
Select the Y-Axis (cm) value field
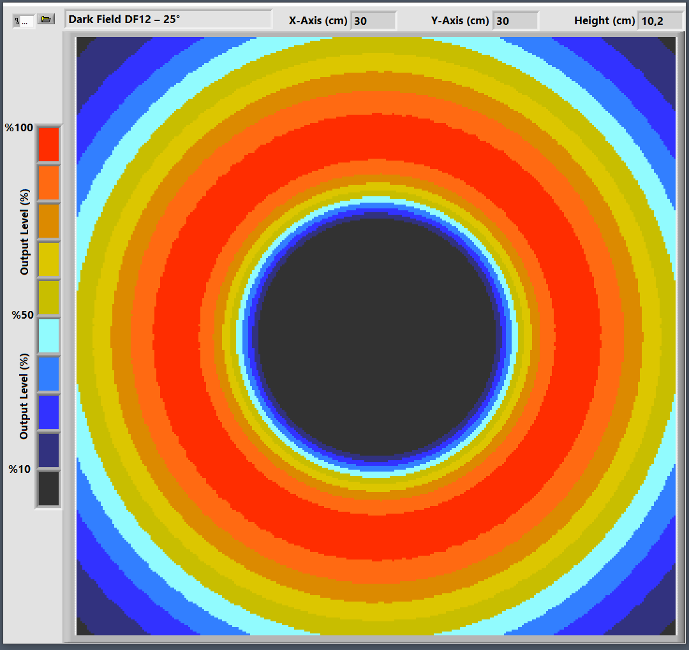[515, 21]
